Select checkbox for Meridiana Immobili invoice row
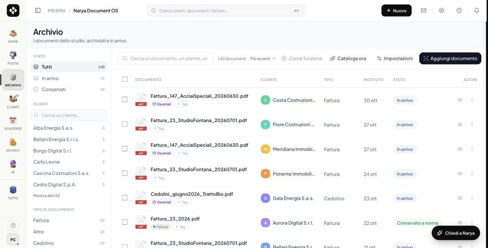Image resolution: width=488 pixels, height=248 pixels. 125,149
